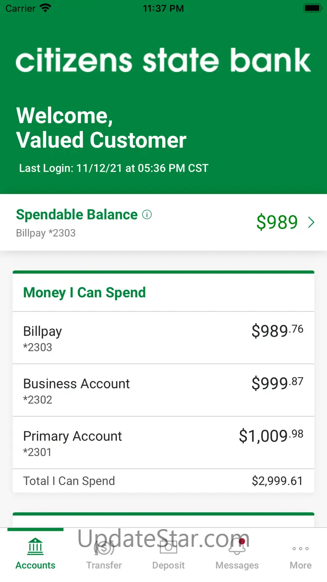Image resolution: width=327 pixels, height=582 pixels.
Task: Tap the Wi-Fi status icon
Action: click(x=44, y=8)
